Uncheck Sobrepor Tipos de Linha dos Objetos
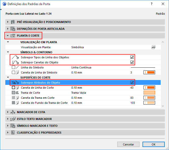 pyautogui.click(x=132, y=57)
